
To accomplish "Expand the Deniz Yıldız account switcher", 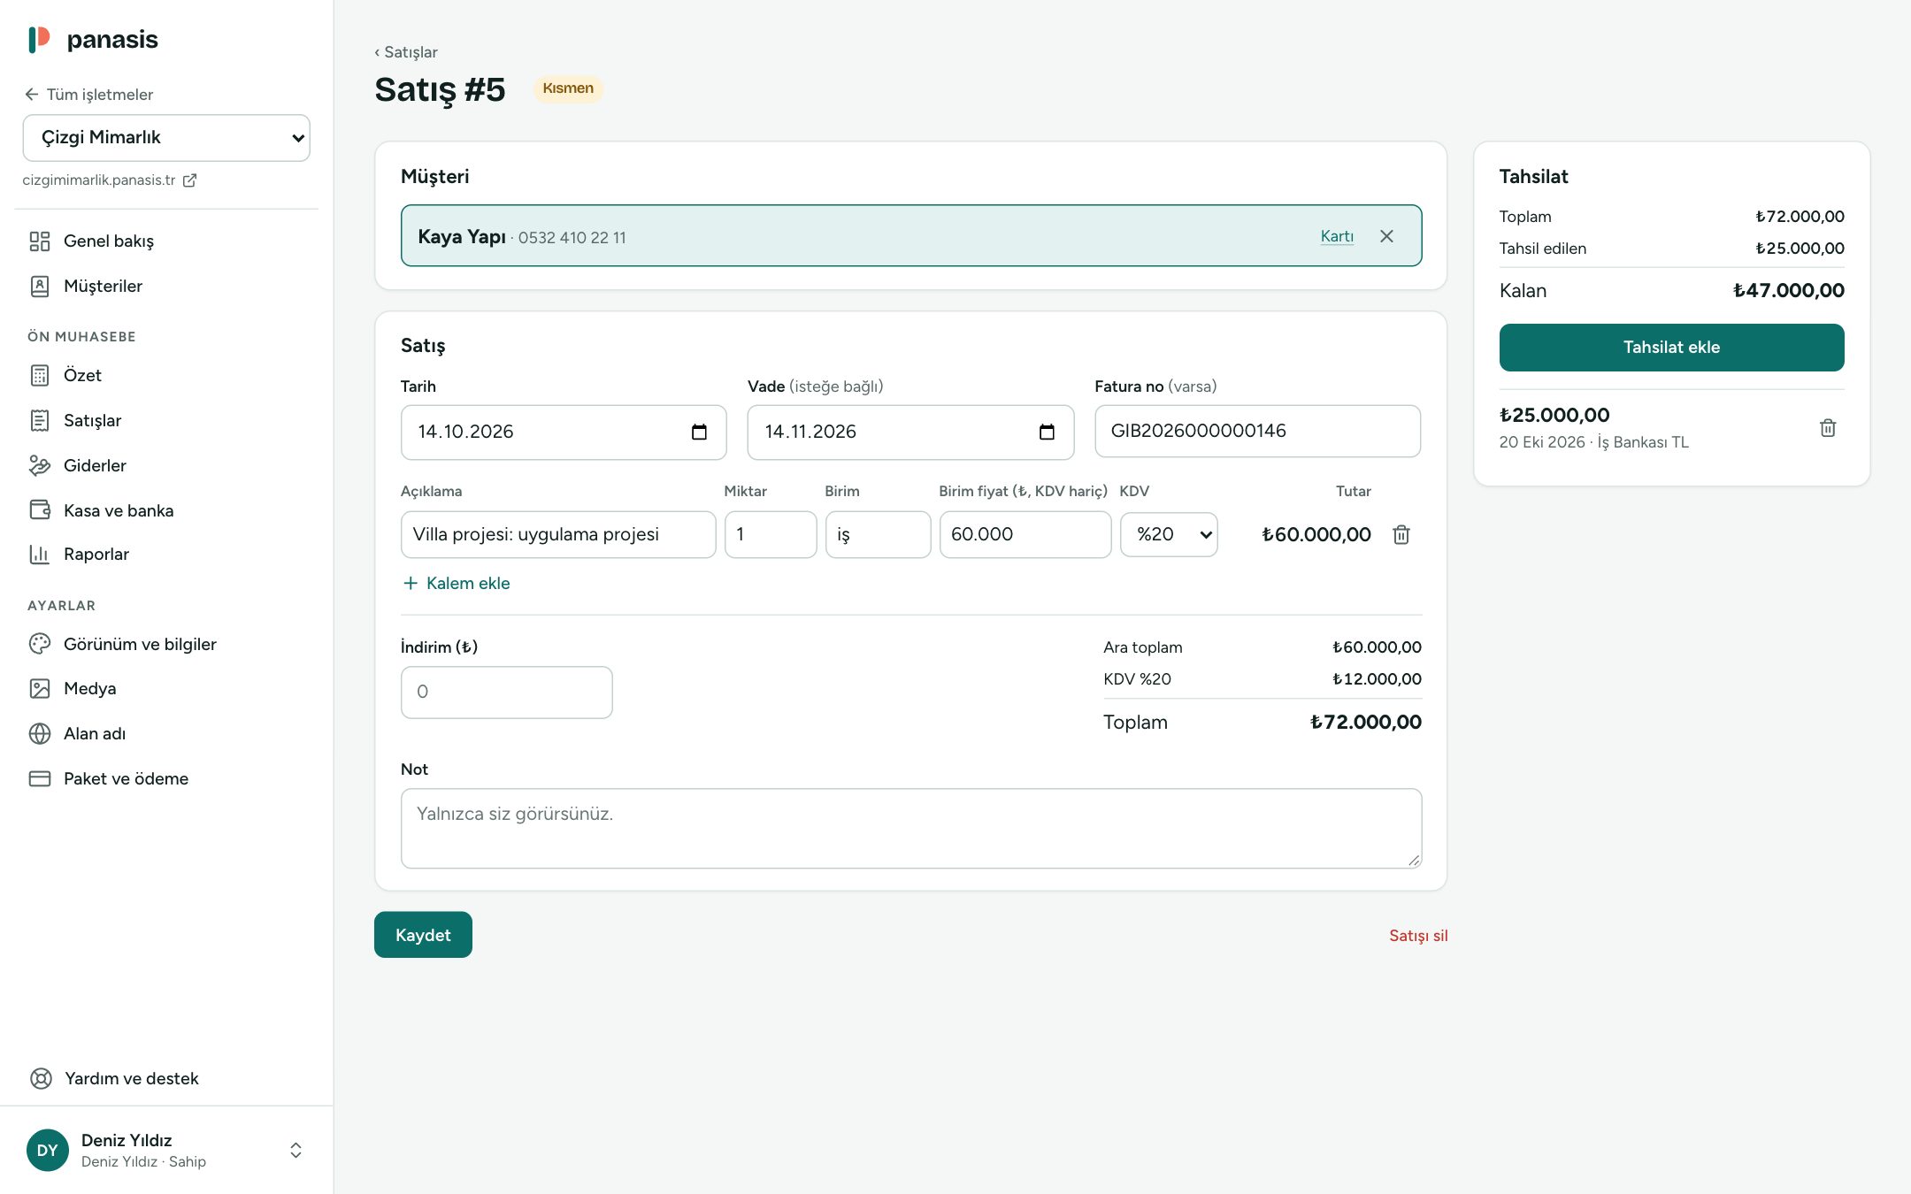I will pos(295,1150).
